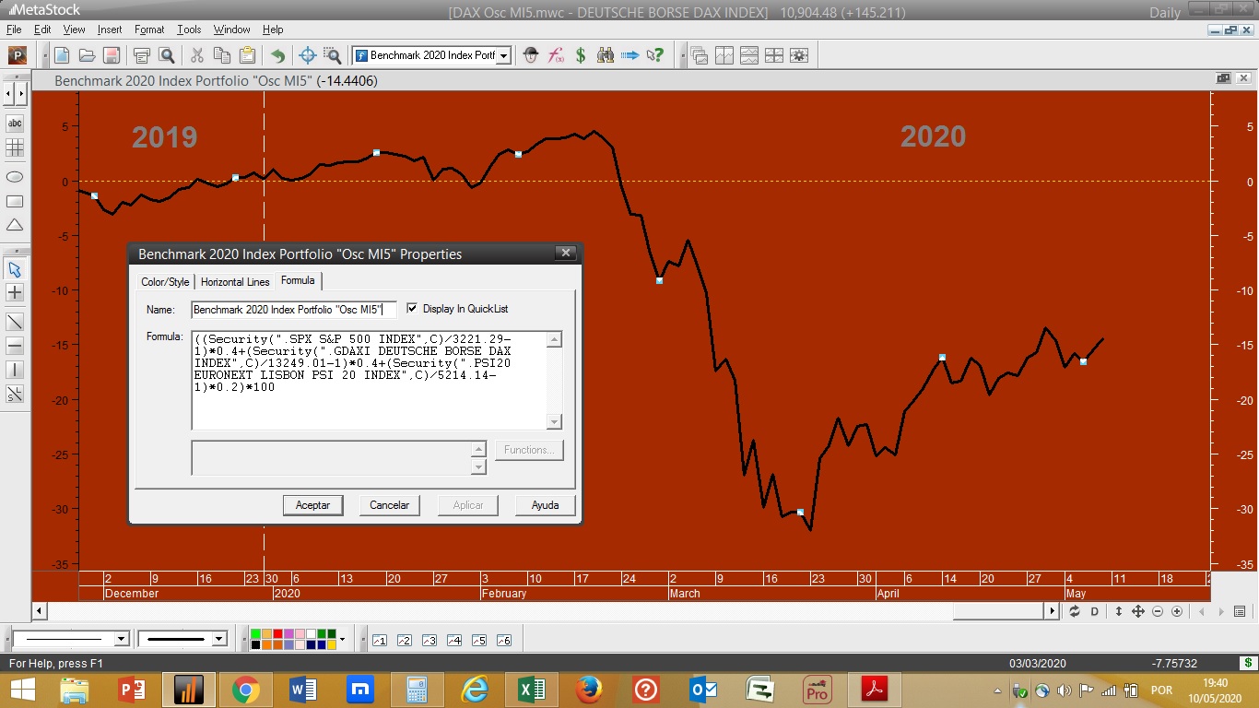This screenshot has height=708, width=1259.
Task: Click the Ayuda button
Action: pos(545,505)
